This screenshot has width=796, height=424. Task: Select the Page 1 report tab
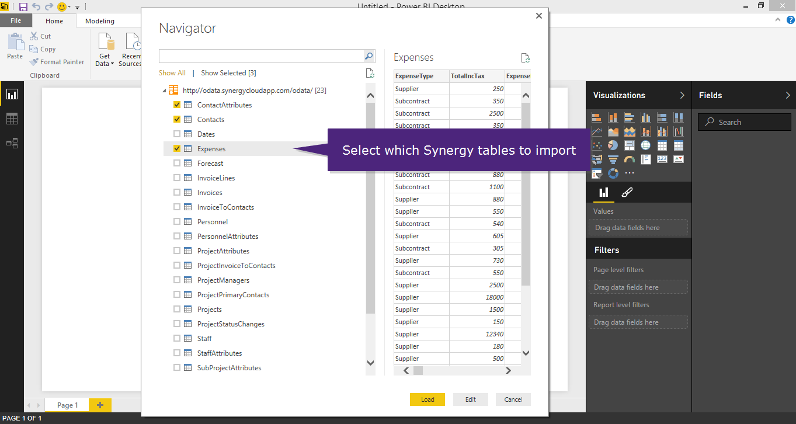pyautogui.click(x=68, y=405)
